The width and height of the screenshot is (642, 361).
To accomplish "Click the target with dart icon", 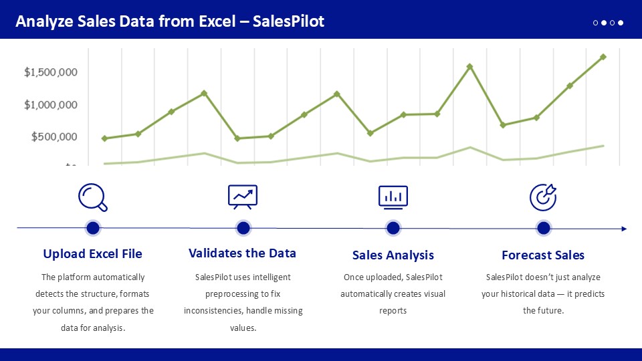I will (543, 197).
